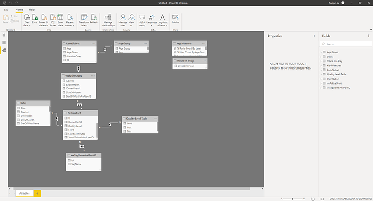Click the undo icon in title bar
The height and width of the screenshot is (201, 373).
[10, 3]
